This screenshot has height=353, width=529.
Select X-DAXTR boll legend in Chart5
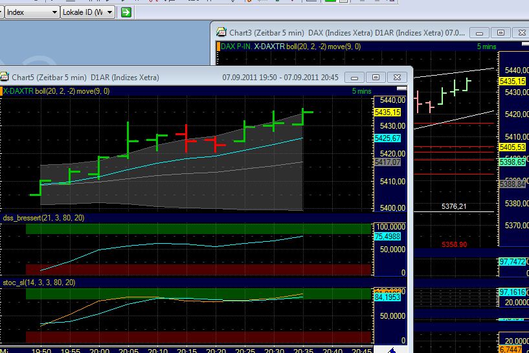pos(57,91)
